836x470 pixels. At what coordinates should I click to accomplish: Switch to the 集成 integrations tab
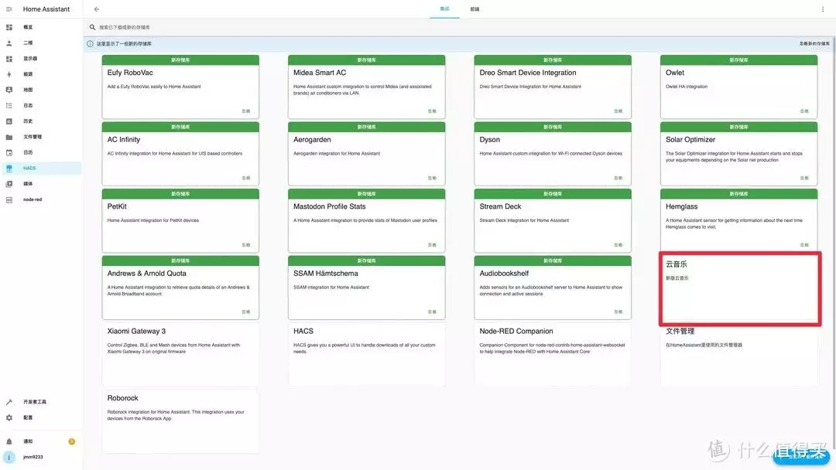click(x=444, y=9)
